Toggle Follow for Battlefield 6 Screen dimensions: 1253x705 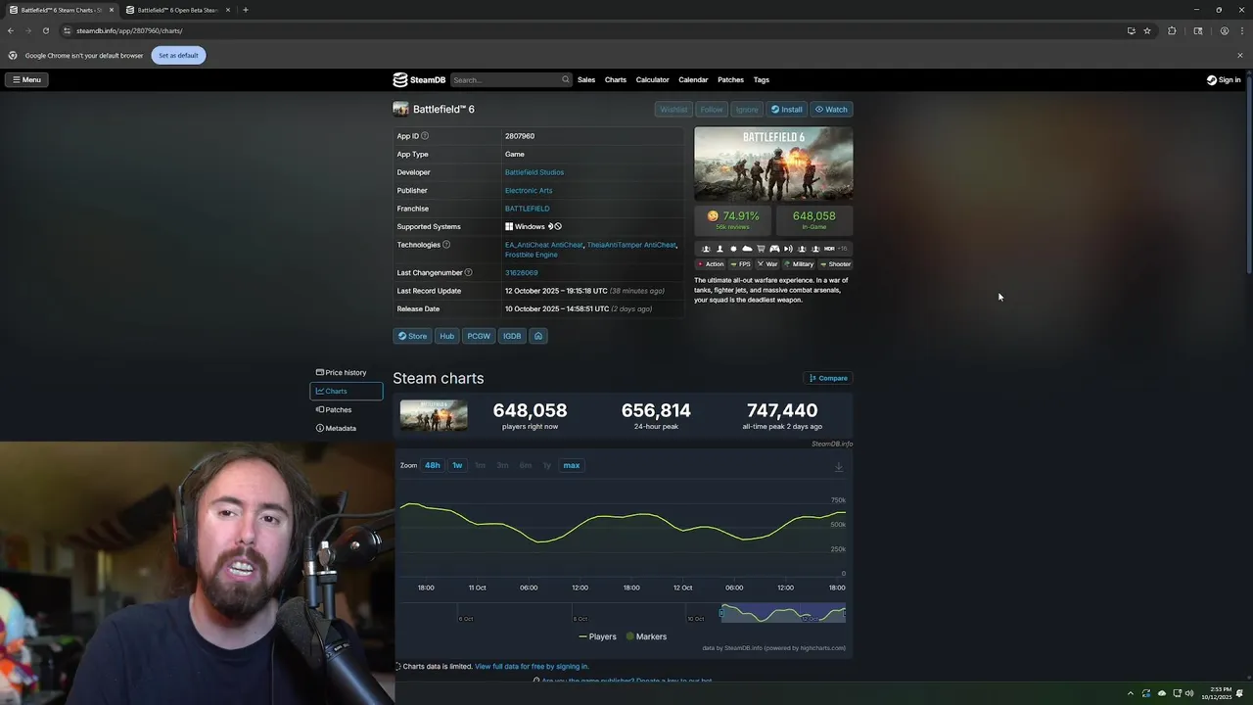tap(712, 110)
